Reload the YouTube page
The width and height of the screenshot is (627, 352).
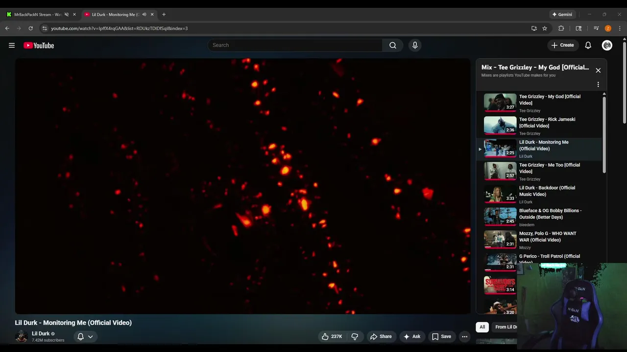31,28
